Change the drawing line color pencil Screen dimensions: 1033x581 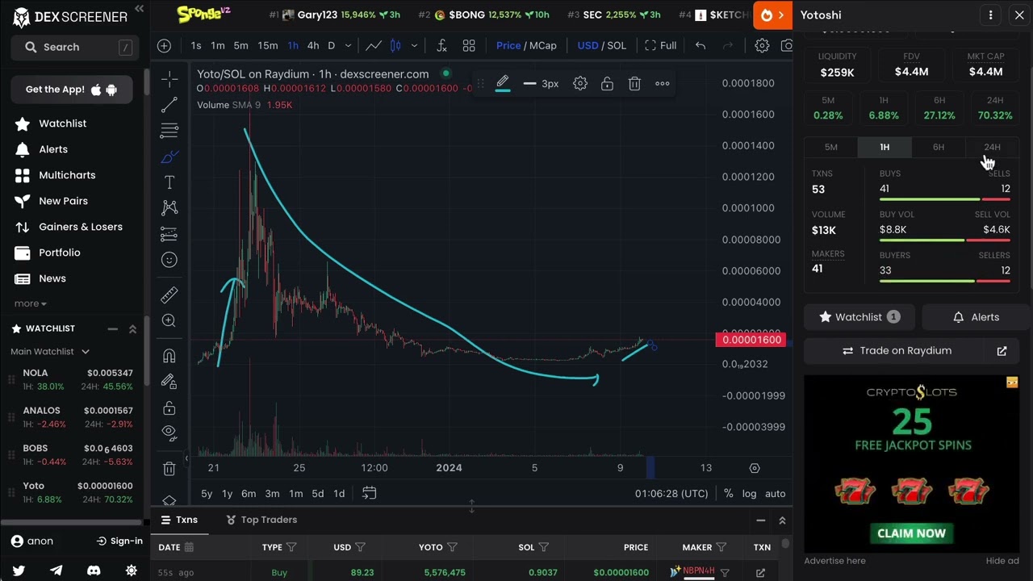(502, 83)
